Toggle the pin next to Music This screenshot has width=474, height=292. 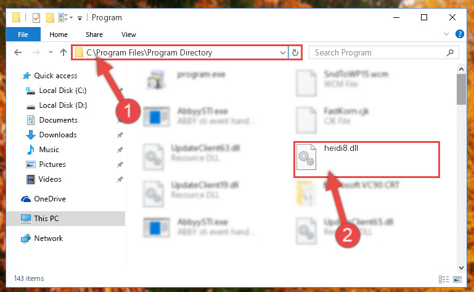click(120, 150)
